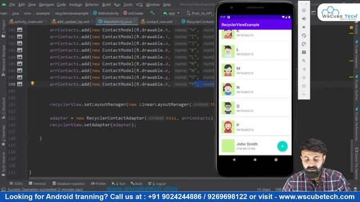
Task: Click the Android Studio logo icon
Action: click(x=4, y=4)
